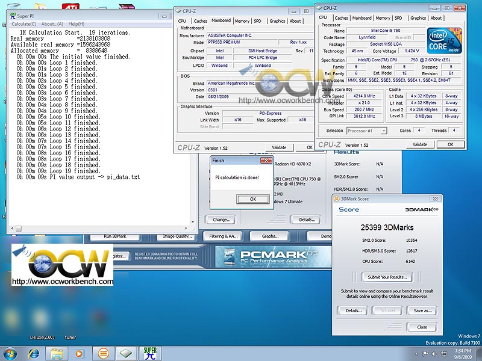Click OK in the front CPU-Z window
Screen dimensions: 482x361
pos(450,144)
